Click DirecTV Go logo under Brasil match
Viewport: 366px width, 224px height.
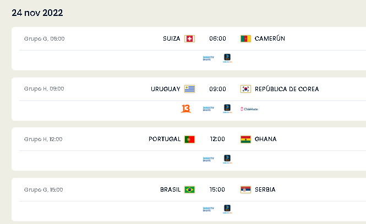227,209
